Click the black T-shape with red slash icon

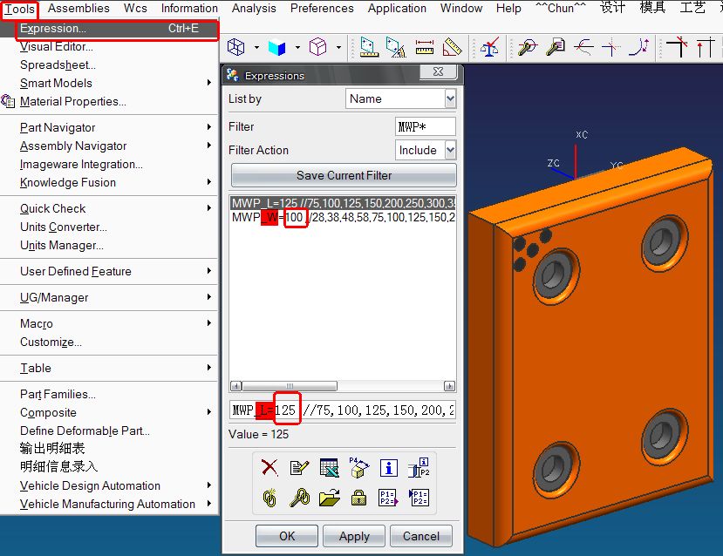click(x=678, y=47)
